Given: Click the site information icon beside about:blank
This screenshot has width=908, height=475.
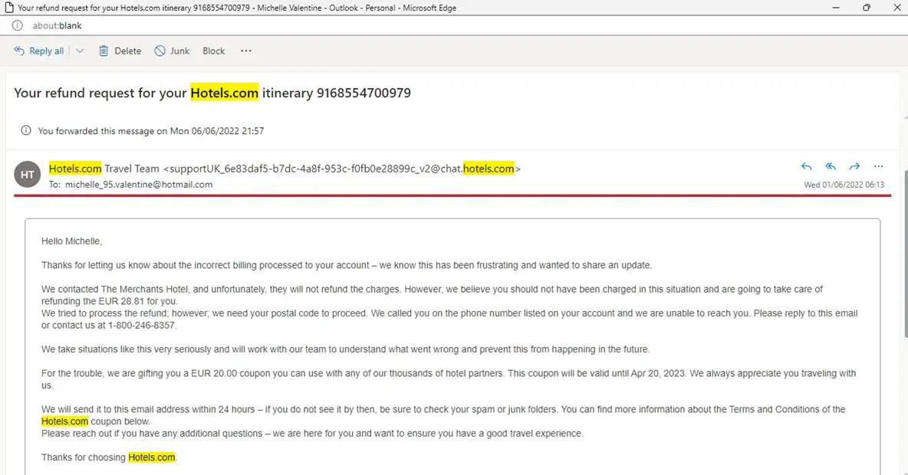Looking at the screenshot, I should [x=18, y=25].
